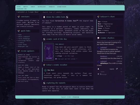
Task: Click the 'Venus: Pisces' chart row
Action: point(104,28)
